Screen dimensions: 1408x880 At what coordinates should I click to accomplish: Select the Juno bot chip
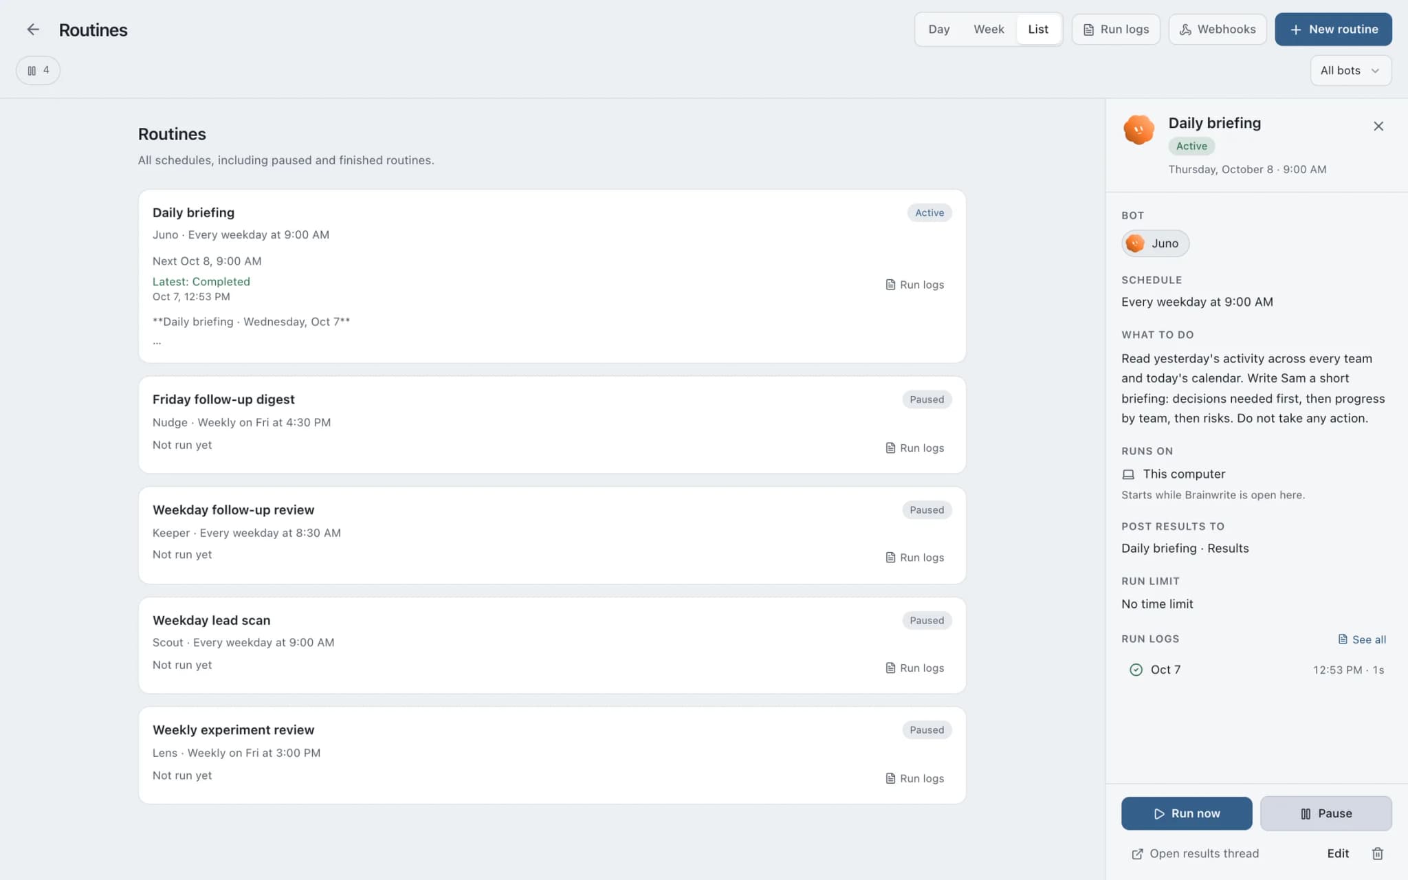pos(1155,243)
